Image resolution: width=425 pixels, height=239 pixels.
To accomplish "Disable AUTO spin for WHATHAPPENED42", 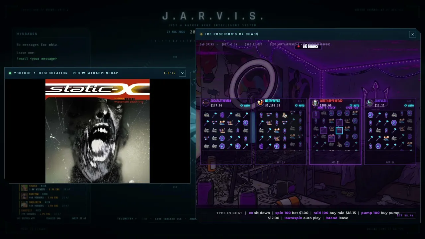I will pos(354,106).
